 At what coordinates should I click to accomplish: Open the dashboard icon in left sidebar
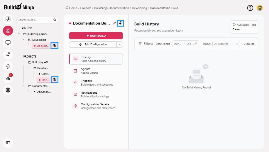click(x=8, y=19)
